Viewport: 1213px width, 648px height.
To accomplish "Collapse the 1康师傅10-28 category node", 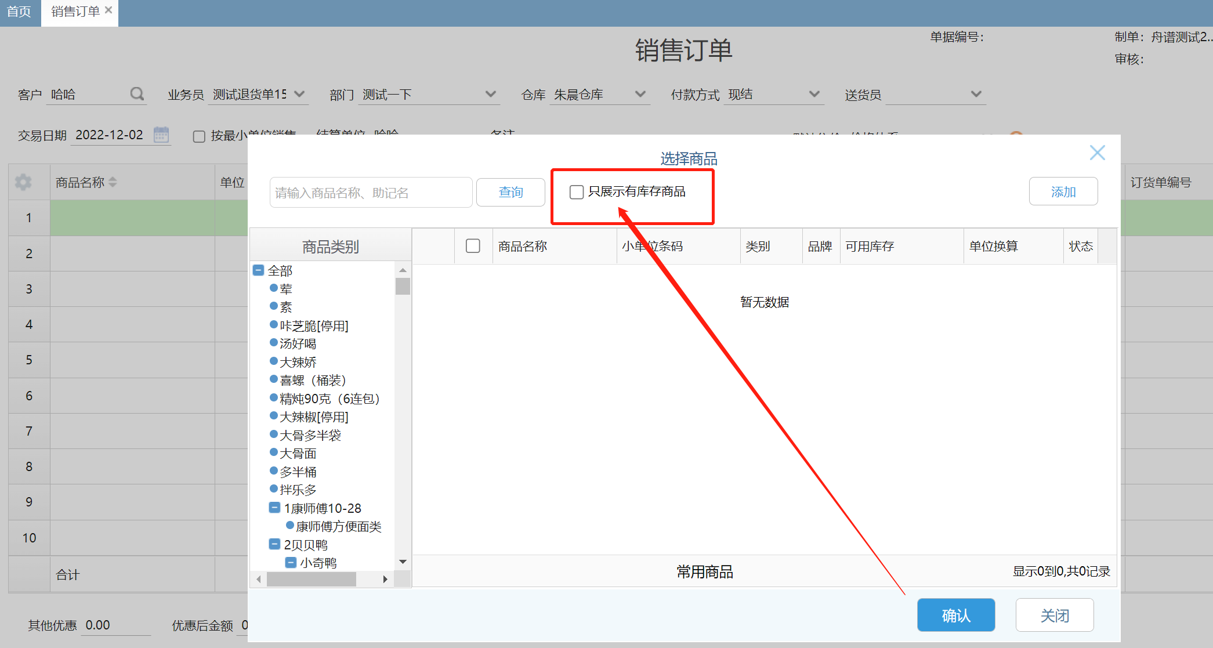I will pos(275,508).
